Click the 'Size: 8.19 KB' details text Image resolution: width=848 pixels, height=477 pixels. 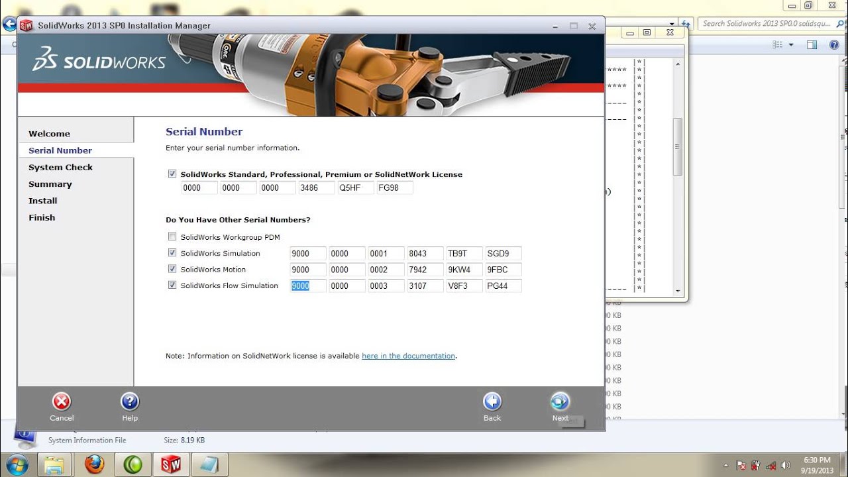[x=184, y=440]
